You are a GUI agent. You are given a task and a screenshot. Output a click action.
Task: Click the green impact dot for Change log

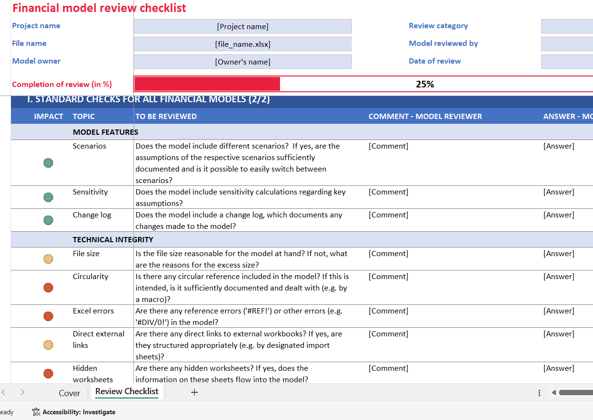click(48, 220)
